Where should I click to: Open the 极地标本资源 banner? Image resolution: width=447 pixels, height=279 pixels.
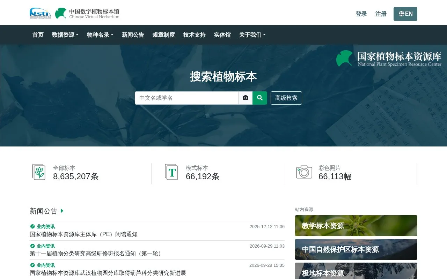pos(356,271)
